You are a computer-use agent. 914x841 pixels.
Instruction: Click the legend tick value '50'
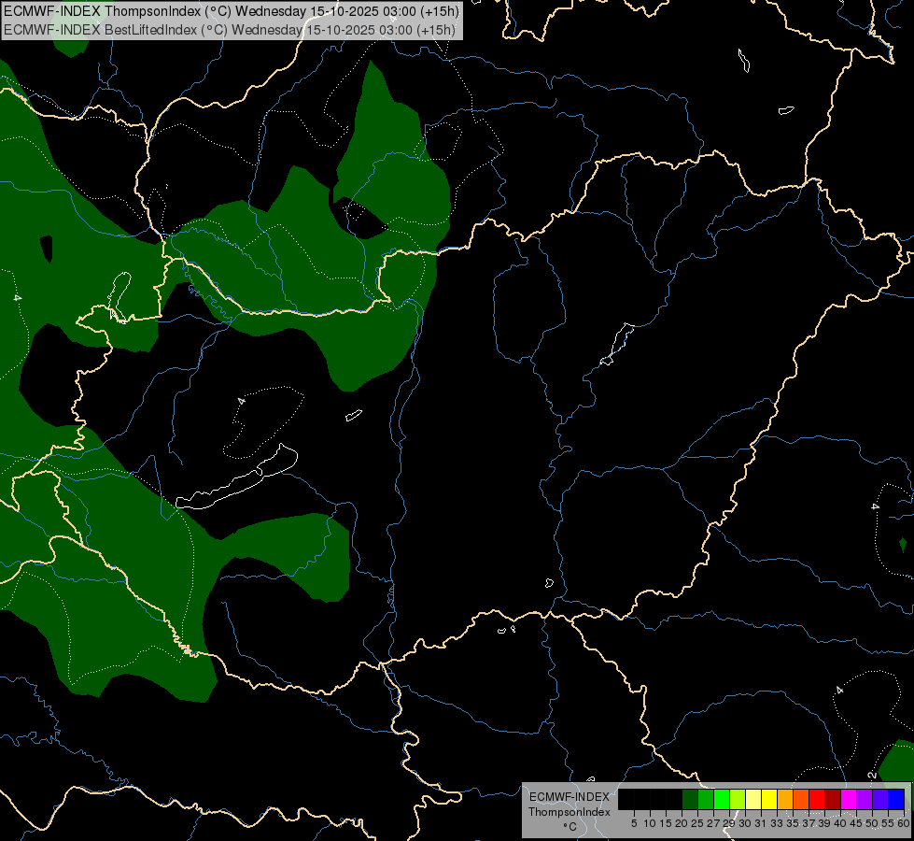tap(873, 823)
